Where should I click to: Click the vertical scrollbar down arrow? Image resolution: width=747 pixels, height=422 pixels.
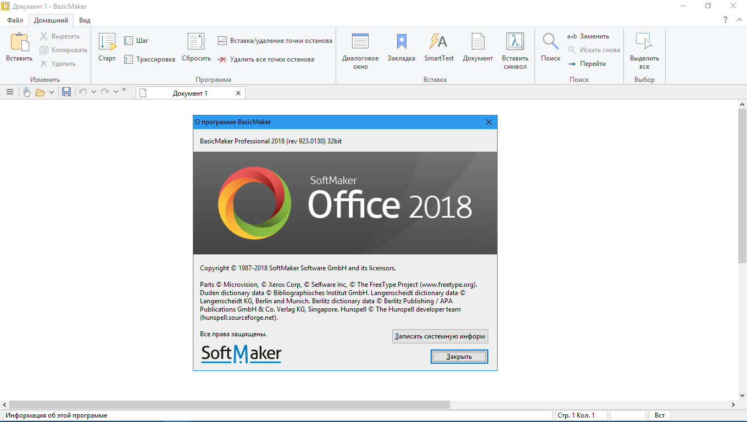742,395
